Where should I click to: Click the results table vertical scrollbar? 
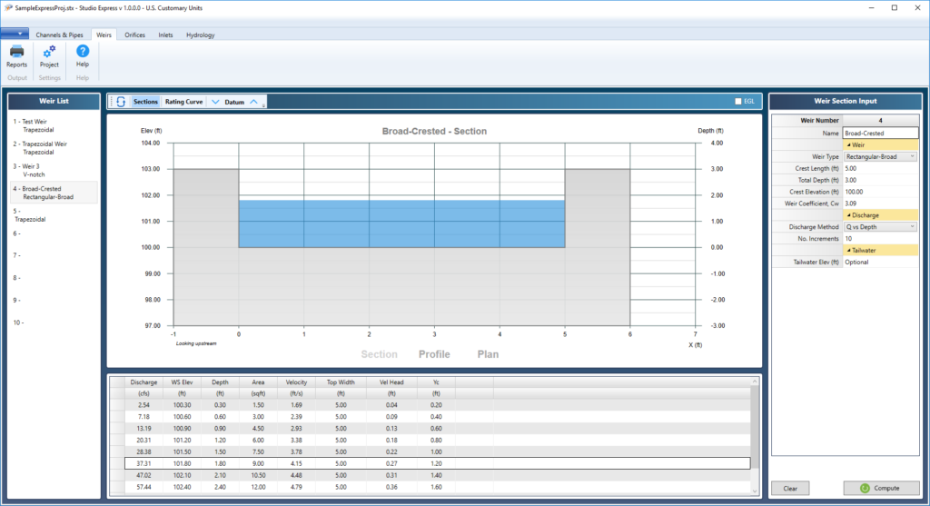tap(754, 436)
